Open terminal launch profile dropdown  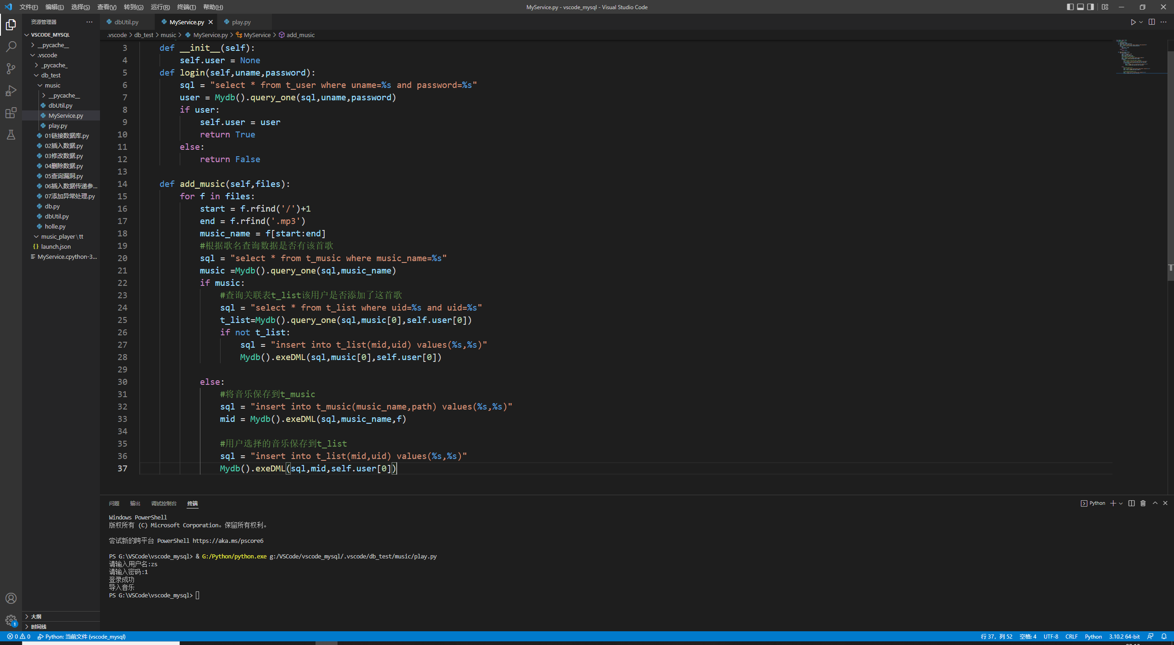point(1121,503)
